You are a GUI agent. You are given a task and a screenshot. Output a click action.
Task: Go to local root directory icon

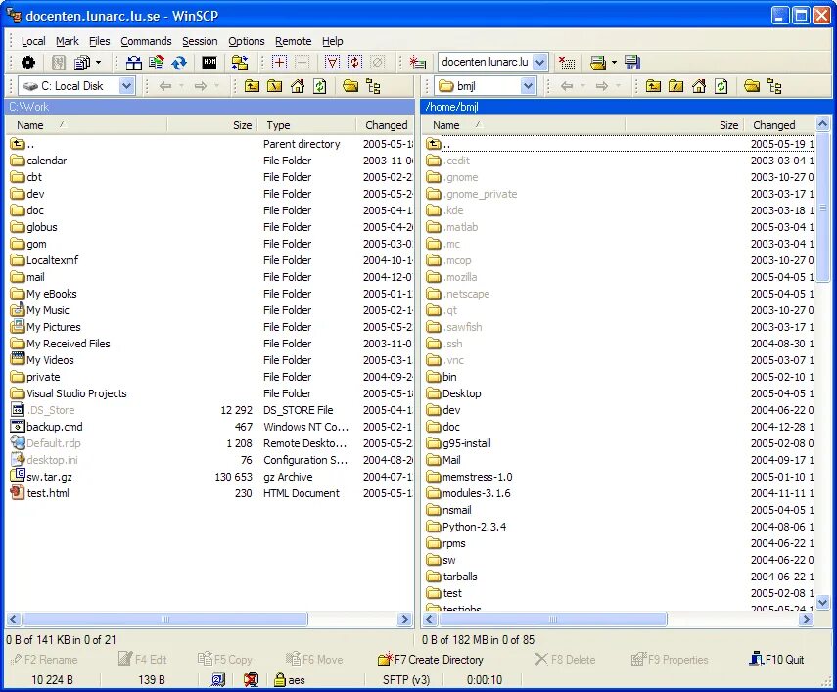click(274, 86)
